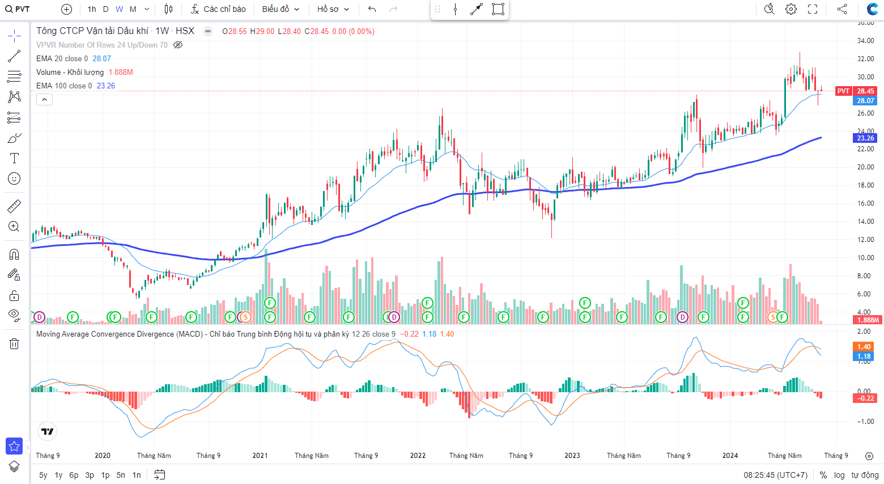Open the share chart icon
Image resolution: width=884 pixels, height=484 pixels.
842,9
